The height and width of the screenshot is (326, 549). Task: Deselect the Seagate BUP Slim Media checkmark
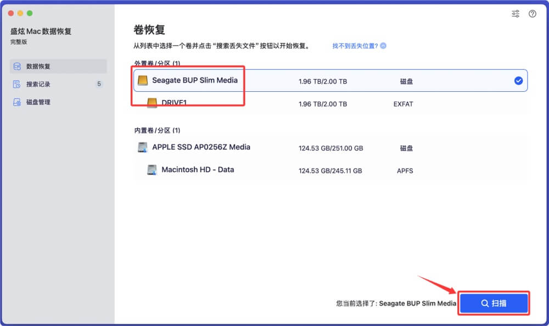(518, 80)
